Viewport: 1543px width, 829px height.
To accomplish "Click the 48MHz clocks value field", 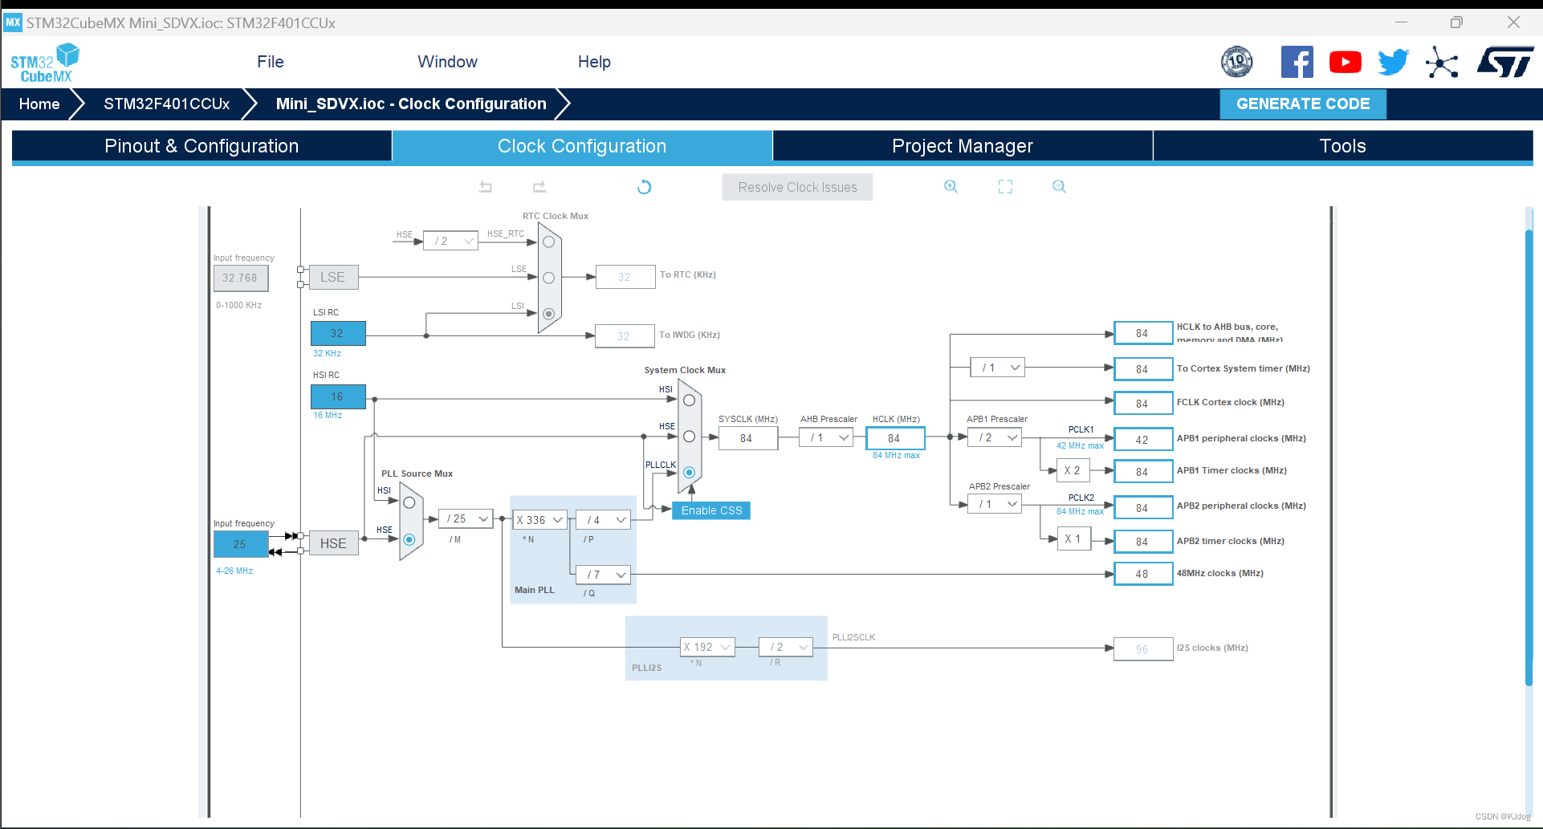I will click(1142, 574).
